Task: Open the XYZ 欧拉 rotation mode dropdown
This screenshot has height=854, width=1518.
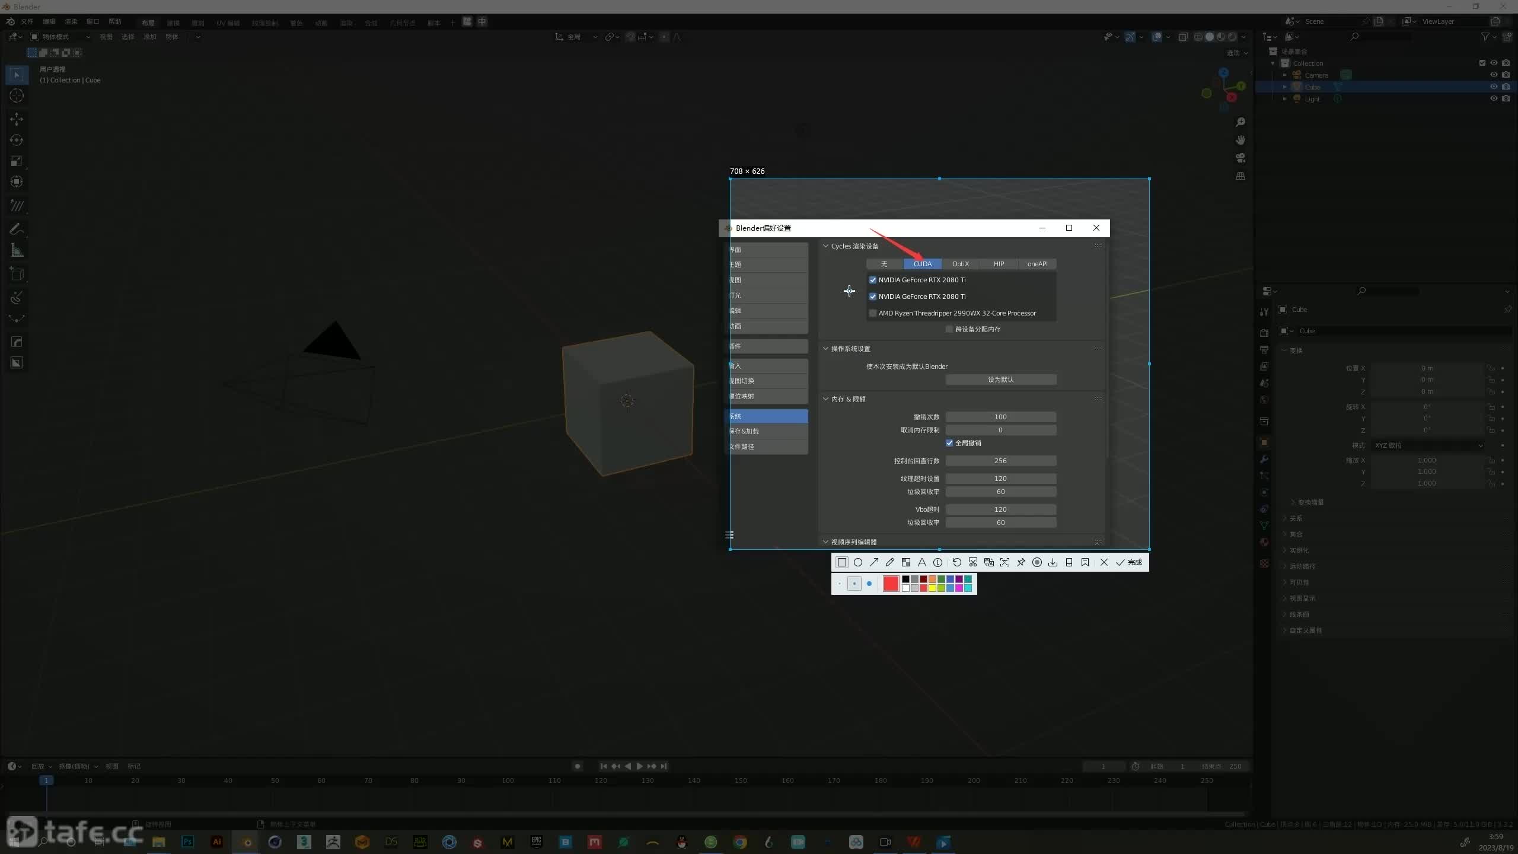Action: 1428,445
